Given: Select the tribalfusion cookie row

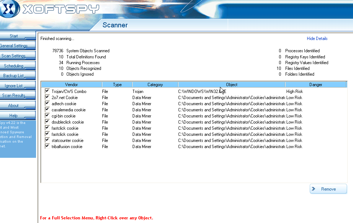Looking at the screenshot, I should 194,147.
